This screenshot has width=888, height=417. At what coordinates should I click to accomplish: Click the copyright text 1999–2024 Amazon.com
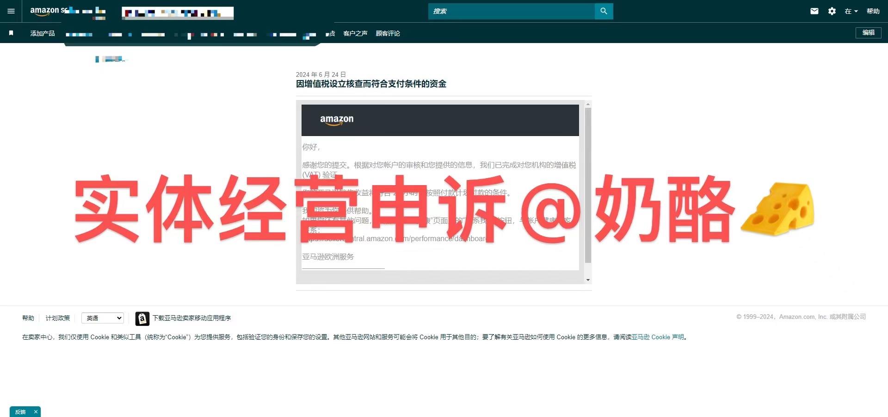[x=801, y=317]
